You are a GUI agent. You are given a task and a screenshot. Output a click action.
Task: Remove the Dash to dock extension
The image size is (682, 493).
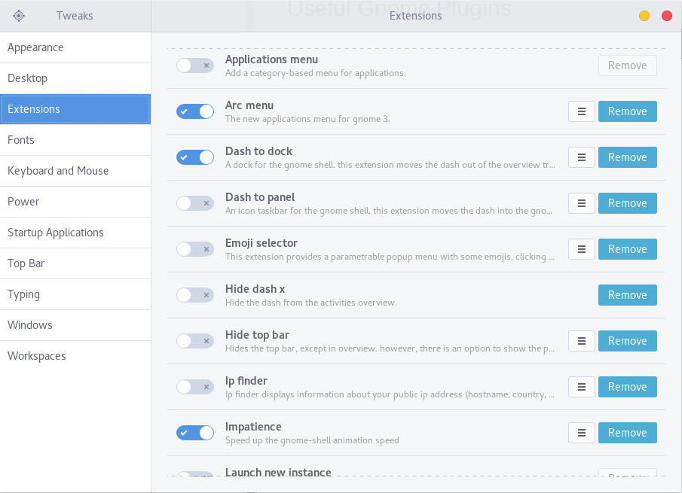pyautogui.click(x=627, y=157)
